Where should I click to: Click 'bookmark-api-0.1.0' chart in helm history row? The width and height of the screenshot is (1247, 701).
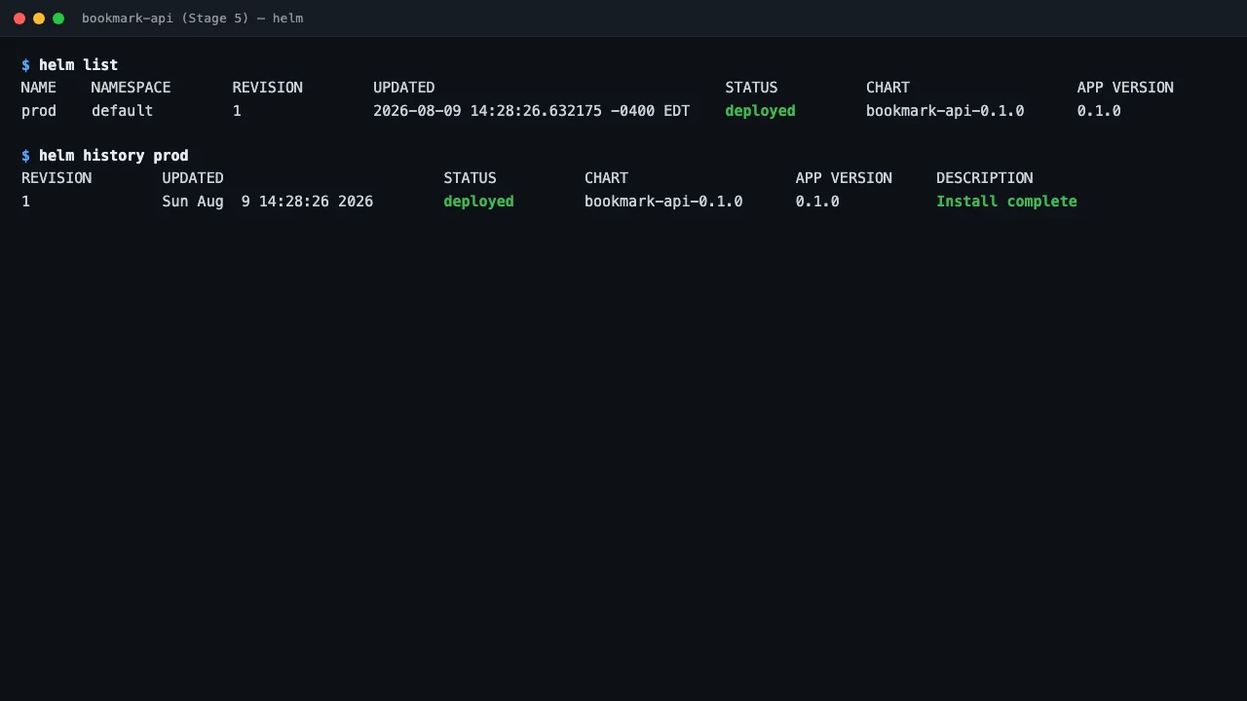coord(663,202)
